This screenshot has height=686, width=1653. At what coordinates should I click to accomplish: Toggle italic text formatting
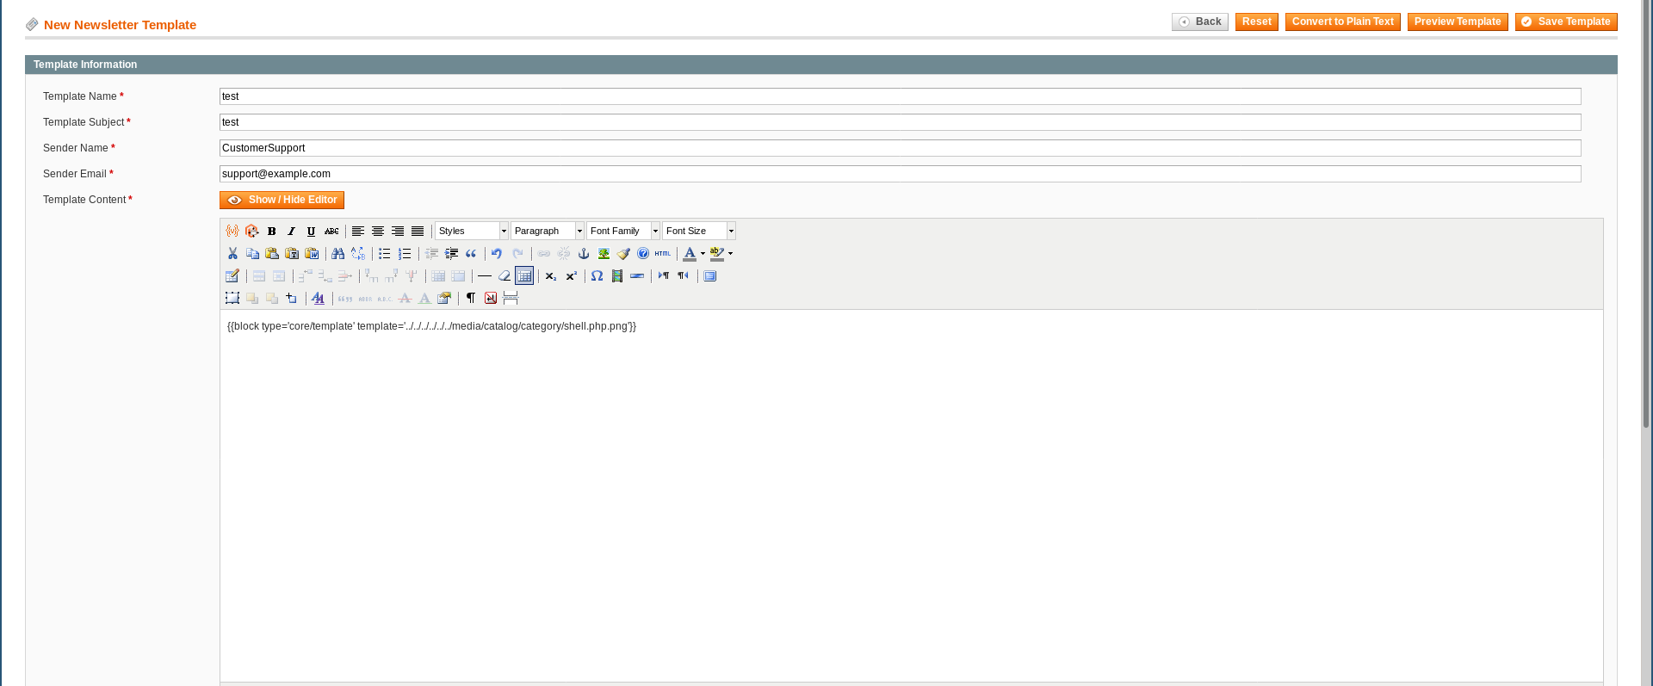pos(291,232)
